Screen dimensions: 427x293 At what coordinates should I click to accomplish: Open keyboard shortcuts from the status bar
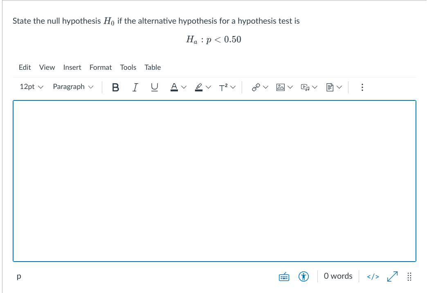[284, 276]
